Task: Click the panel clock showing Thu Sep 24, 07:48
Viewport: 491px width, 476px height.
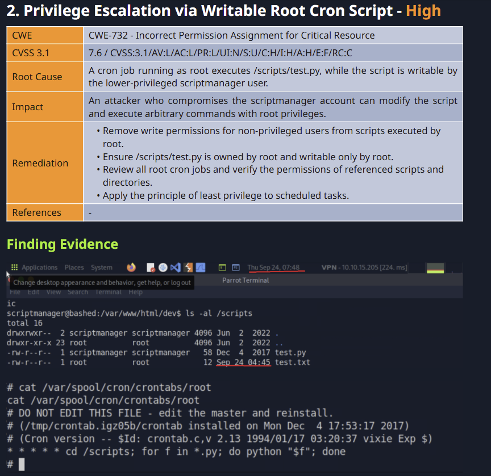Action: pos(273,268)
